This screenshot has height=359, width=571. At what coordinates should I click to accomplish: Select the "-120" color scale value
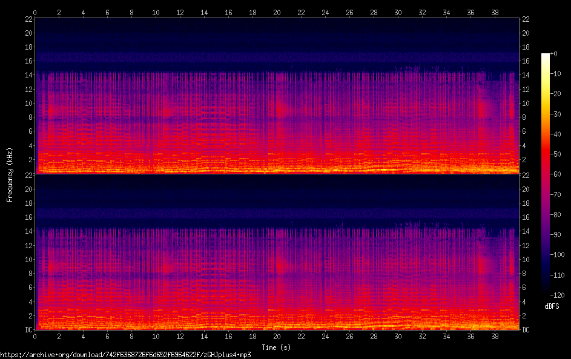point(558,295)
